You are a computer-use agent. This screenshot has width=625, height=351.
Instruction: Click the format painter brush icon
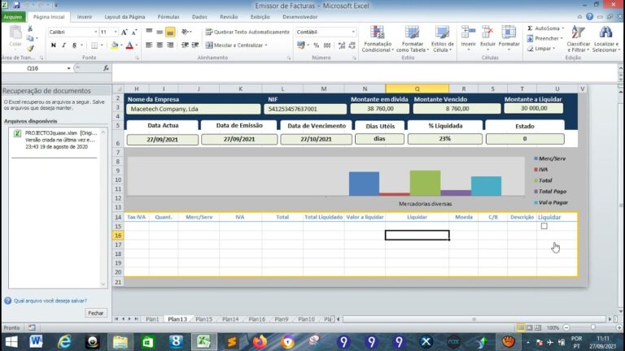click(x=30, y=48)
